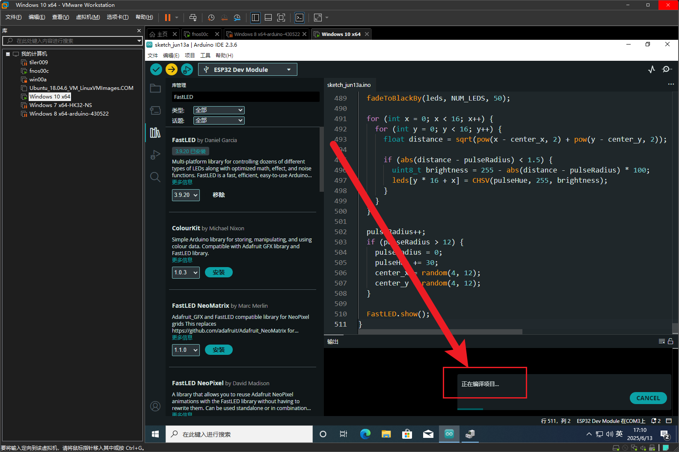The width and height of the screenshot is (679, 452).
Task: Install the ColourKit library
Action: (219, 272)
